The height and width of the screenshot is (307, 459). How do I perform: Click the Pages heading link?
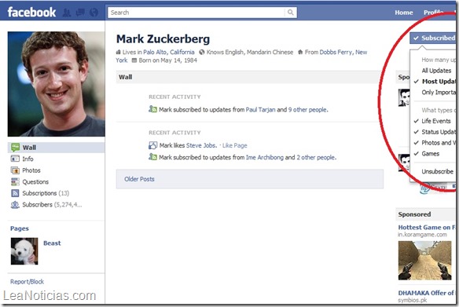point(20,228)
